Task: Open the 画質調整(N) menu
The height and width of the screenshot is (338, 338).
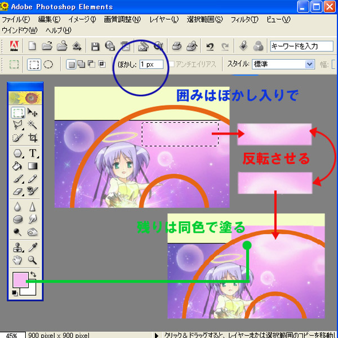Action: pos(122,20)
